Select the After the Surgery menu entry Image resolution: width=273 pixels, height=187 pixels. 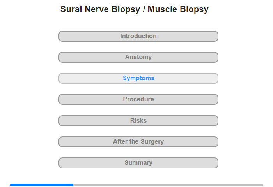tap(138, 142)
